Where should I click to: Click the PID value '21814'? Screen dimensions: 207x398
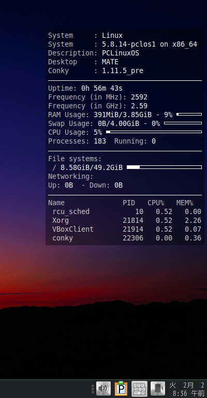(x=133, y=220)
